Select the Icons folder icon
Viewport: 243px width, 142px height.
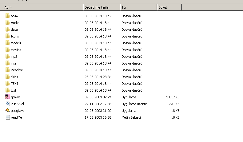[7, 36]
